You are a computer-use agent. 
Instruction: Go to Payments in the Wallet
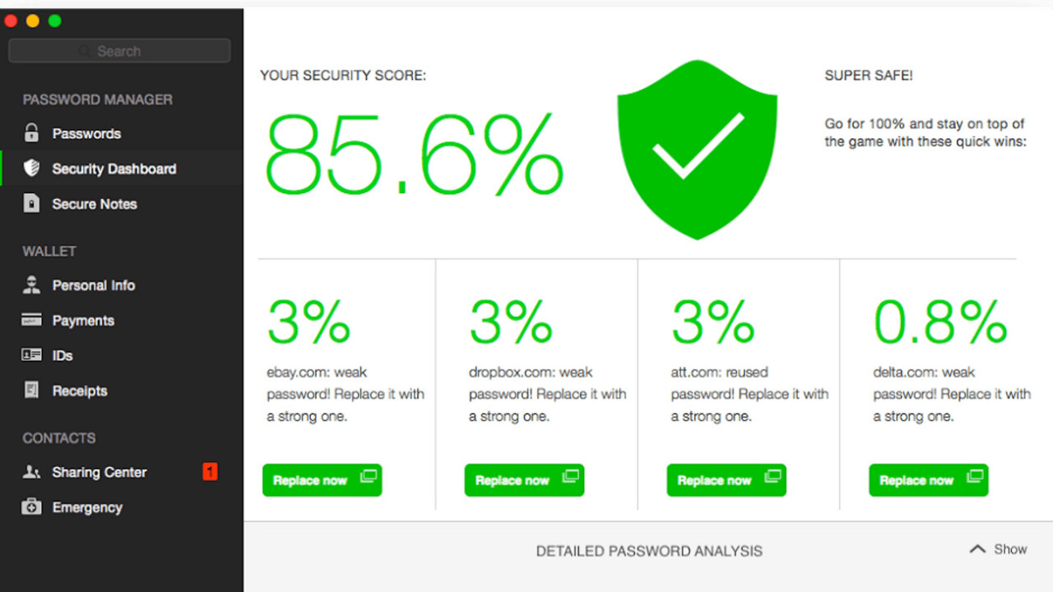(83, 321)
